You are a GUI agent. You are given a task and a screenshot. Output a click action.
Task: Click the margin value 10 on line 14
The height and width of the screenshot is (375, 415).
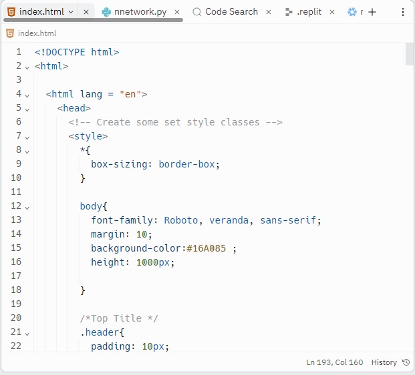[x=142, y=234]
